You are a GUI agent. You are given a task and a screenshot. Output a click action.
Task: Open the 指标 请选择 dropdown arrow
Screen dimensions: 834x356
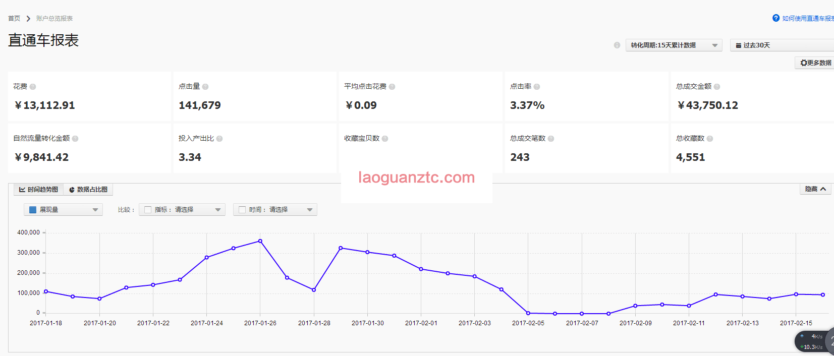[218, 210]
